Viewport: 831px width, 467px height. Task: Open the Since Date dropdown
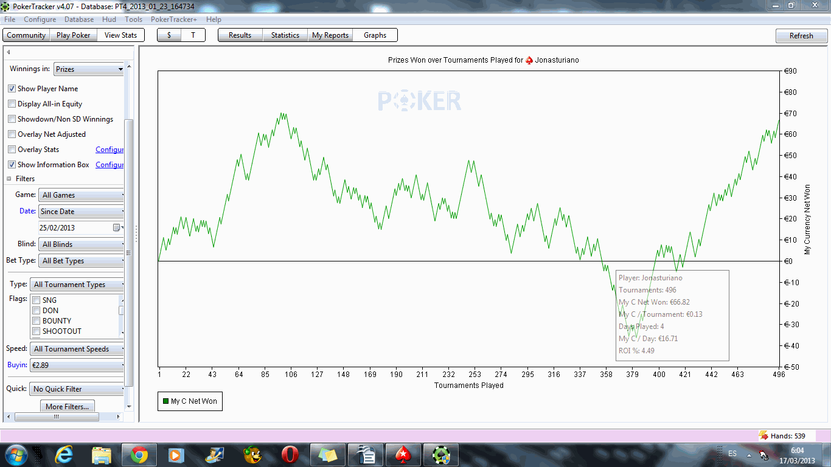click(x=82, y=212)
